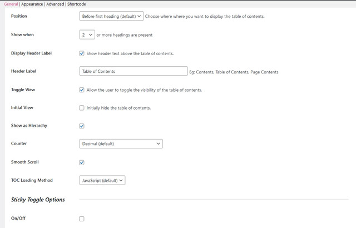Click the 'Initially hide the table of contents' label
Screen dimensions: 356x228
(x=118, y=108)
